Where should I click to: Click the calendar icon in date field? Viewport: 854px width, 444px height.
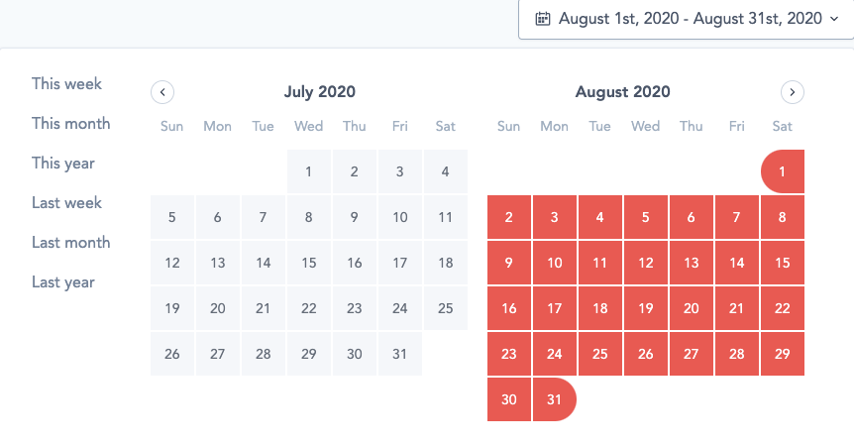click(x=543, y=19)
